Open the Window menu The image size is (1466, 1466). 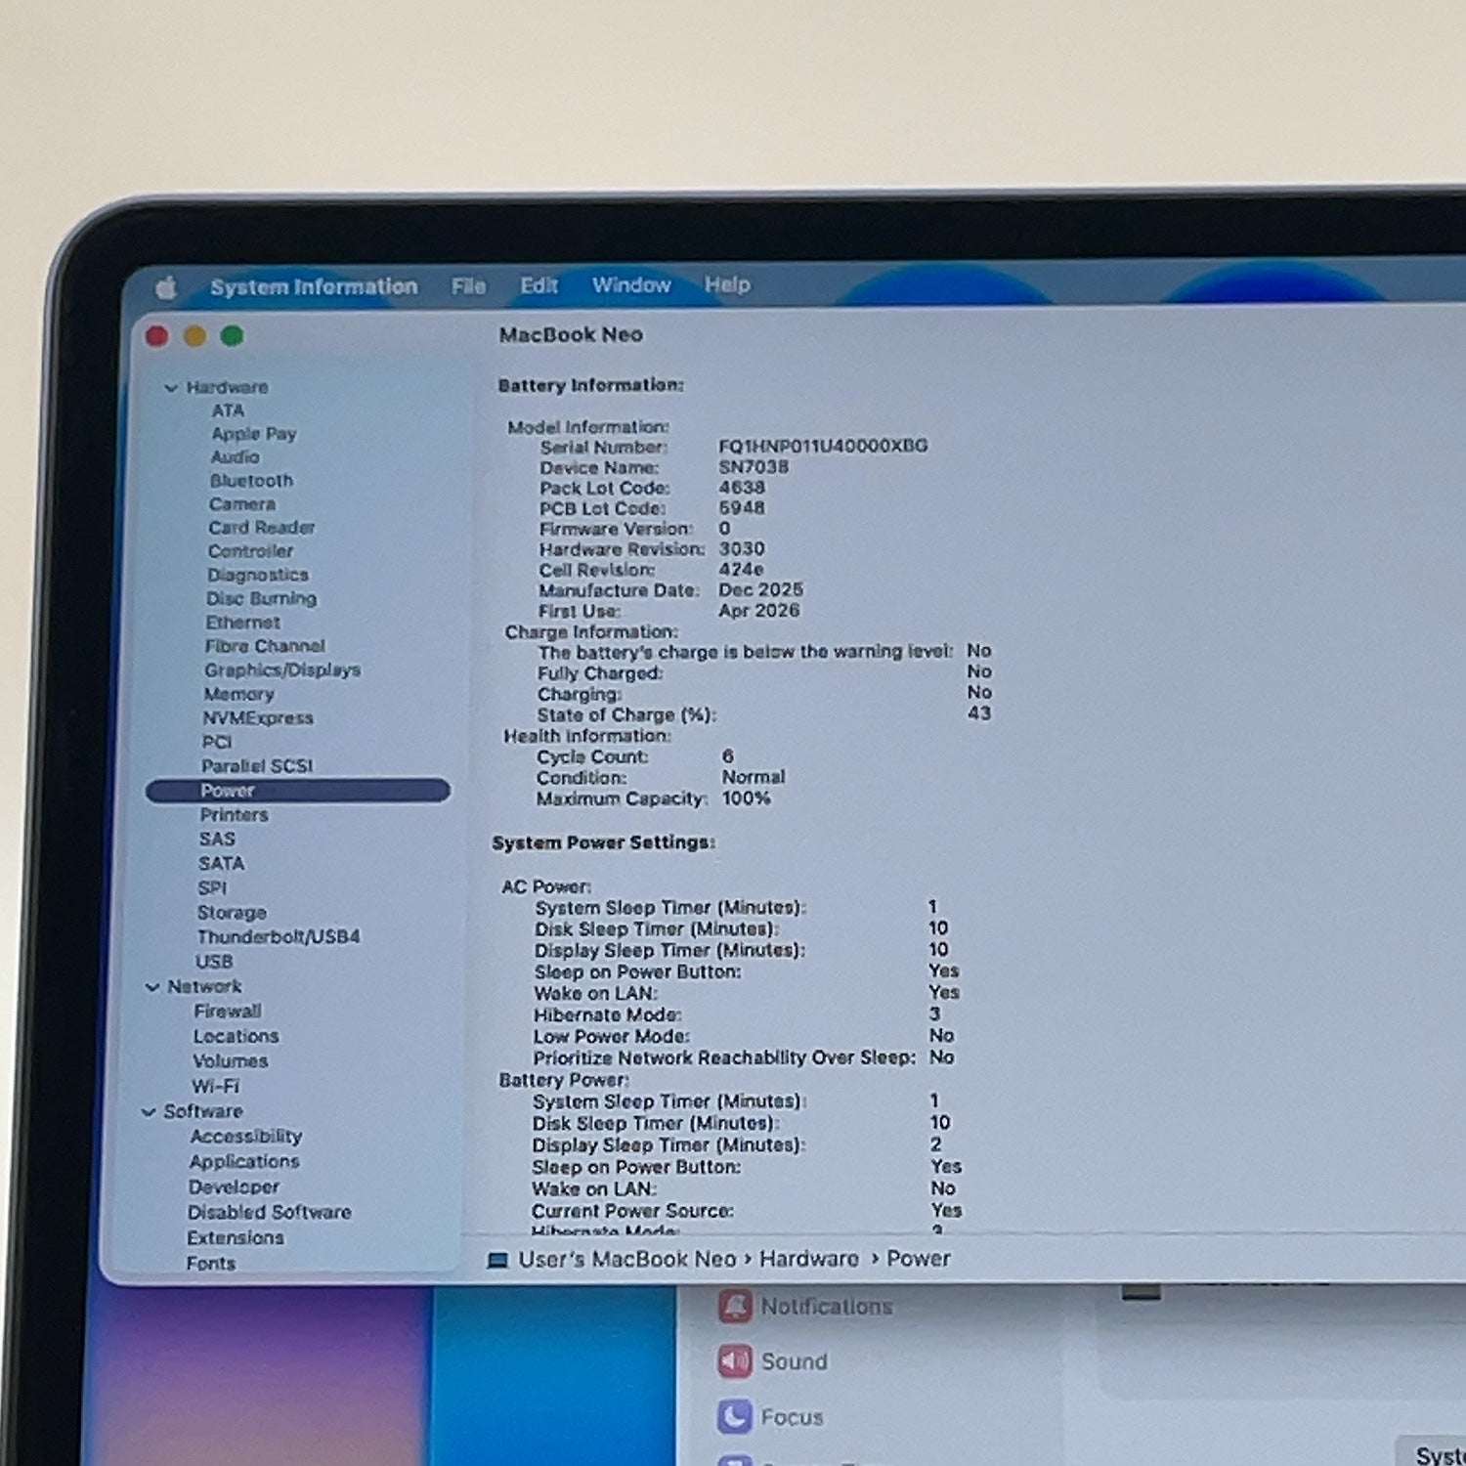point(631,284)
